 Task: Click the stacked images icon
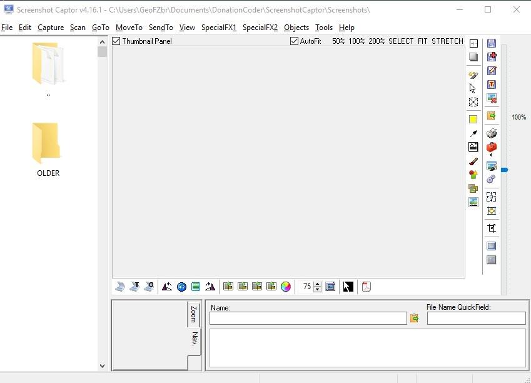(473, 188)
